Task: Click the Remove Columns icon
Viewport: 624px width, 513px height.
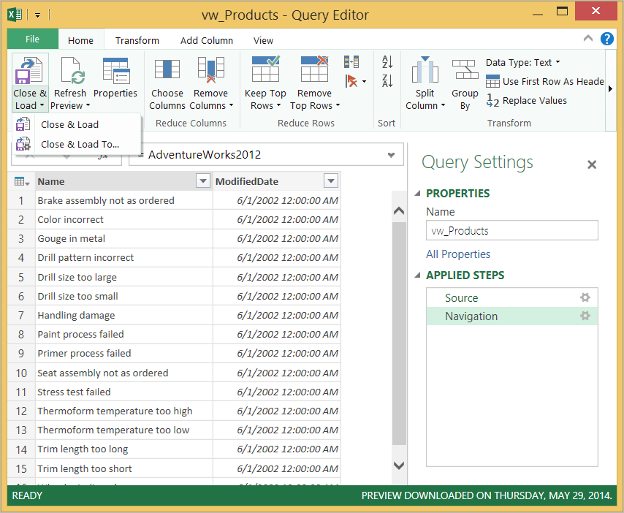Action: [x=211, y=69]
